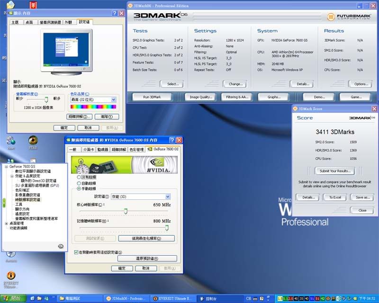Screen dimensions: 379x303
Task: Open the 電腦測試 taskbar window button
Action: click(x=80, y=299)
